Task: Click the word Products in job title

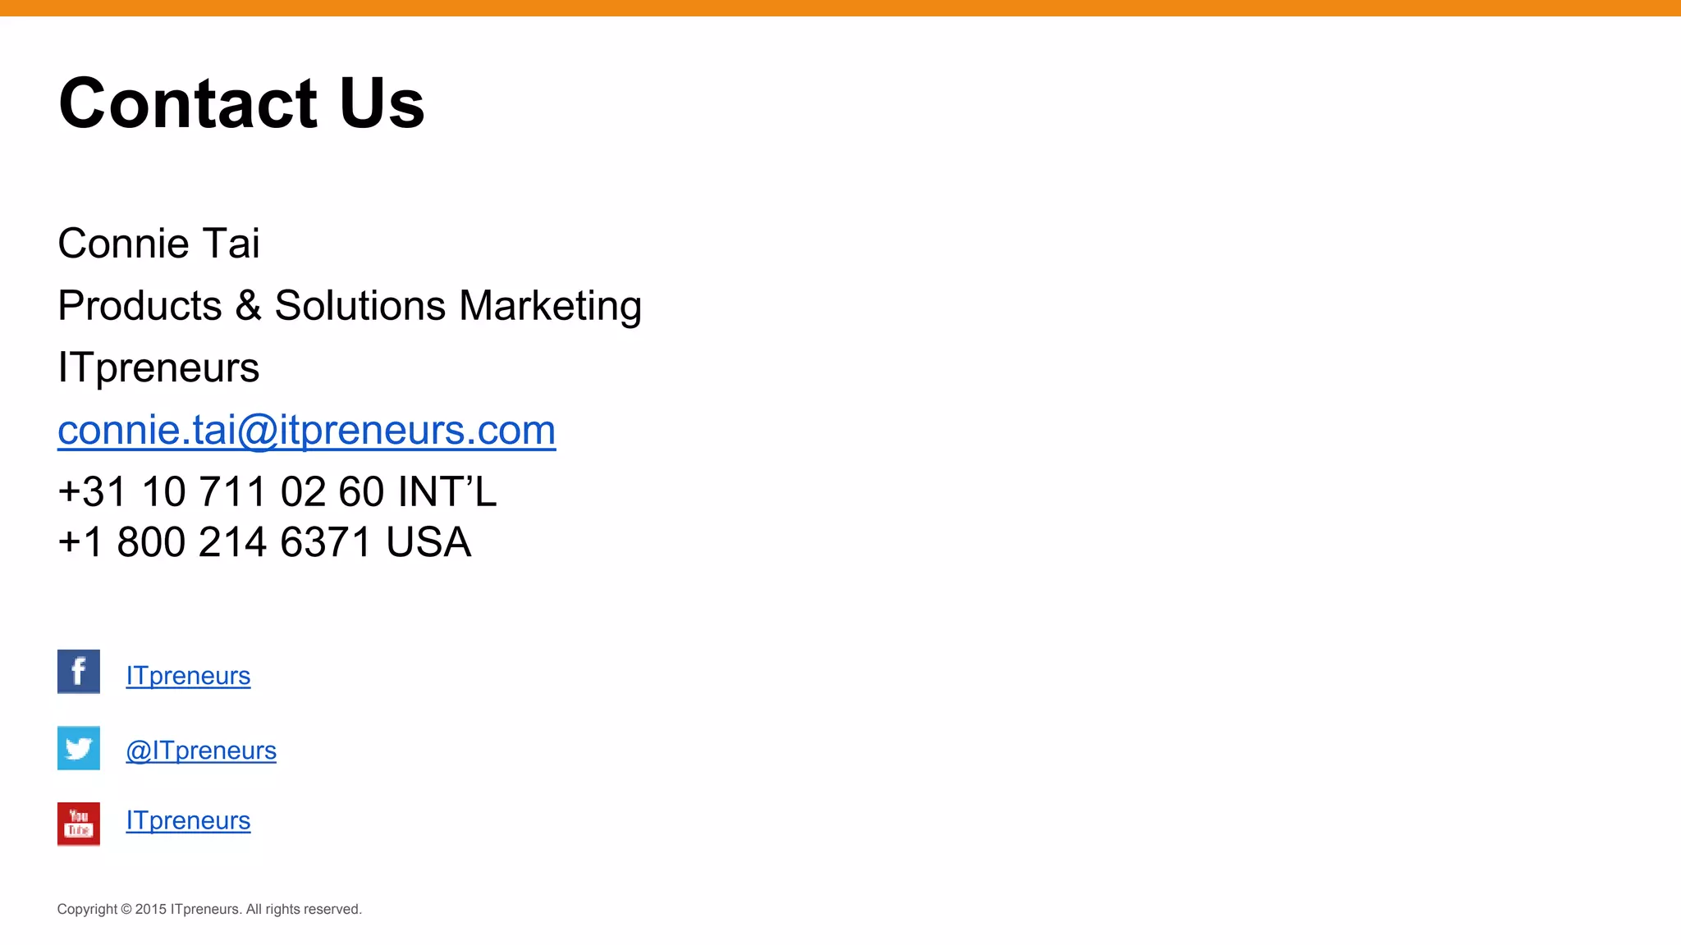Action: click(140, 306)
